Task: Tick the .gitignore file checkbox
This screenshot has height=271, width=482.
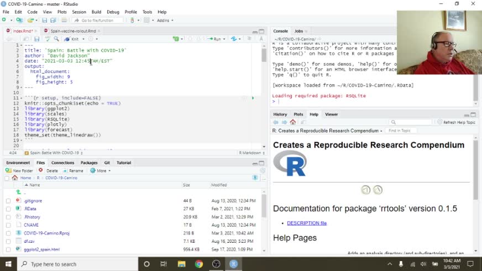Action: click(8, 201)
